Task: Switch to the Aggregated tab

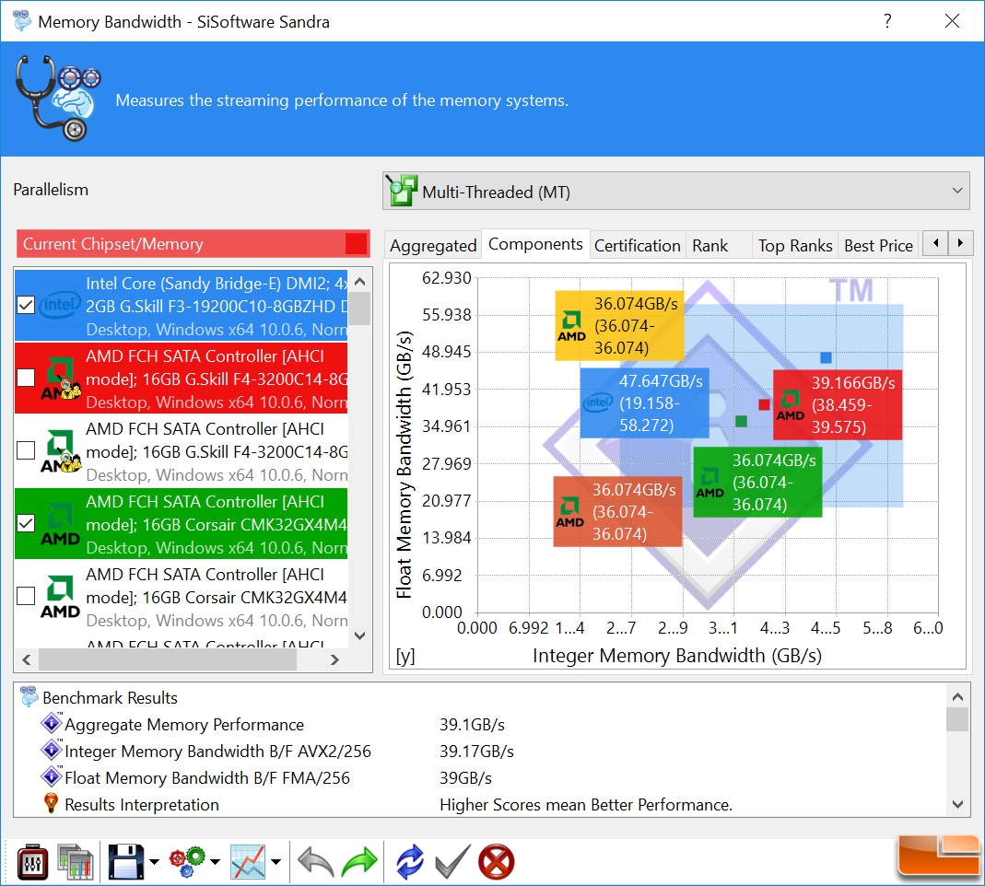Action: [433, 246]
